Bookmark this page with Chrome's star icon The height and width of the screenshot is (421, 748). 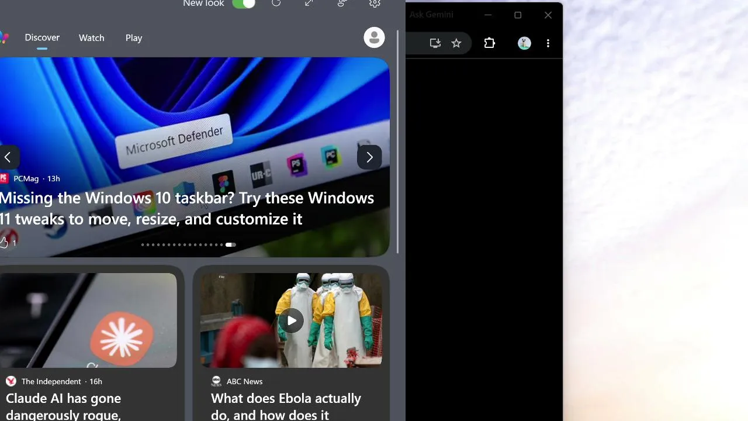[x=456, y=43]
